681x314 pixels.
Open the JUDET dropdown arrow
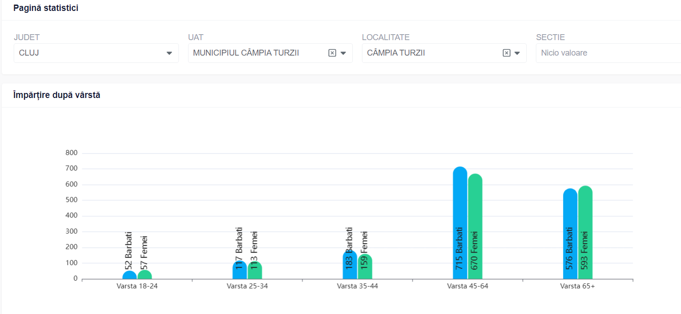pyautogui.click(x=169, y=53)
